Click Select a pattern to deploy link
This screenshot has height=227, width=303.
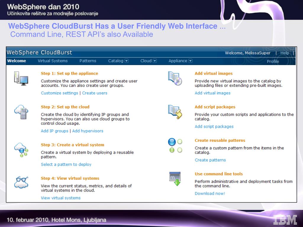pos(66,164)
